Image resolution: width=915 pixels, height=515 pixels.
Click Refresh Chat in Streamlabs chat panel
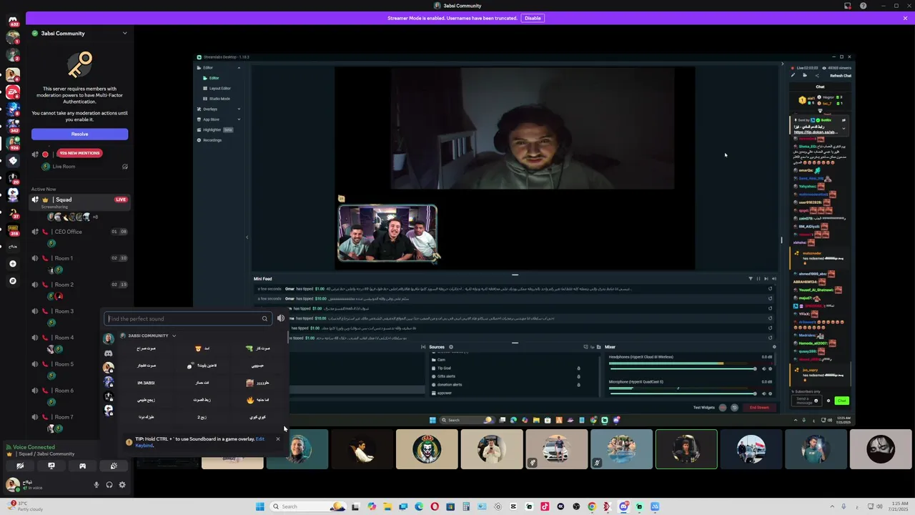pyautogui.click(x=841, y=76)
